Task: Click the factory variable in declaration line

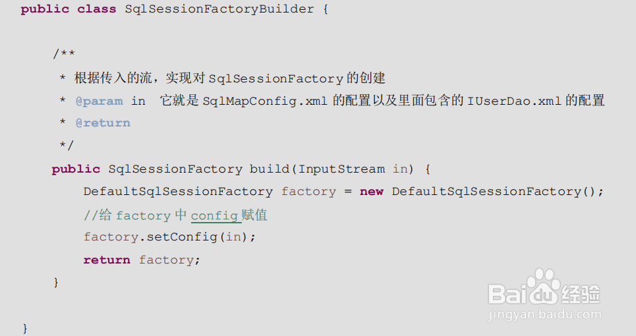Action: (x=308, y=191)
